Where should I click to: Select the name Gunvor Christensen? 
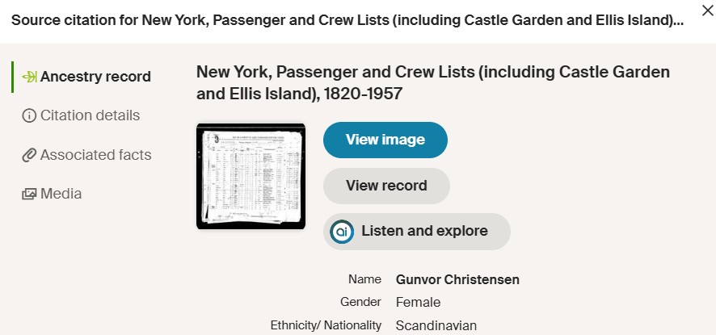(457, 280)
